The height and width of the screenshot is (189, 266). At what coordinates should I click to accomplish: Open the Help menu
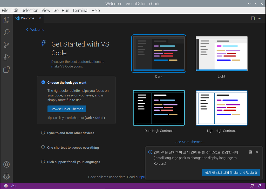click(96, 11)
